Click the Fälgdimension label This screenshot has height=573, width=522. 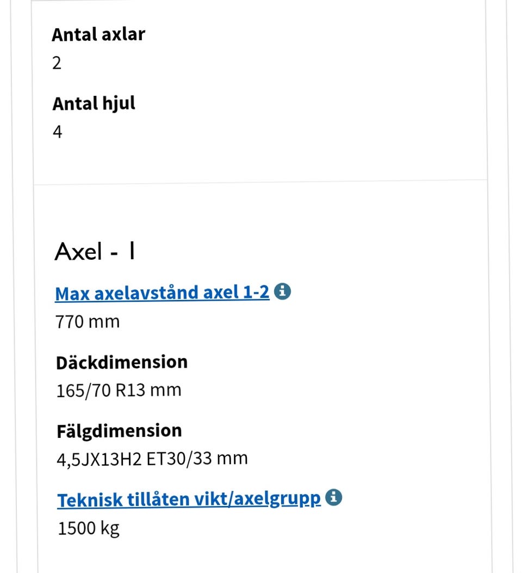tap(119, 431)
